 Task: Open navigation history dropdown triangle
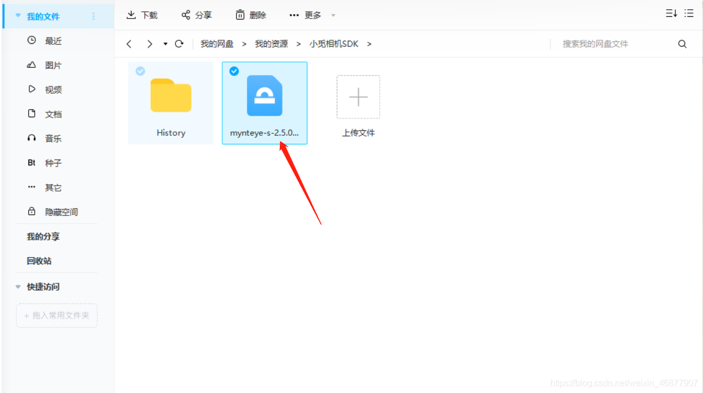tap(165, 44)
